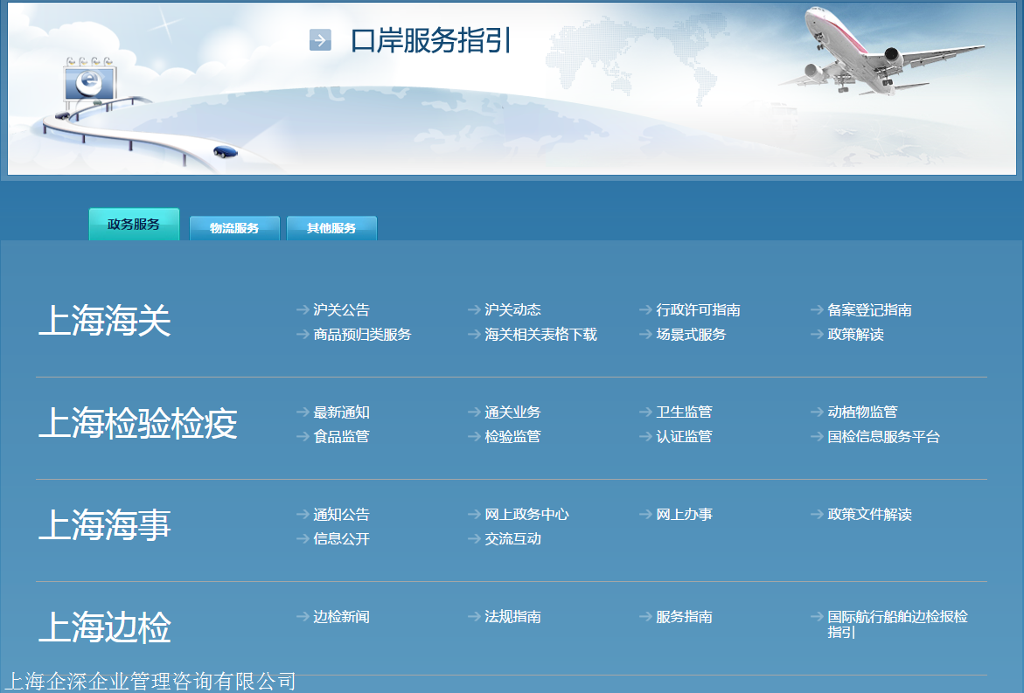Open the 其他服务 tab
The image size is (1024, 693).
pos(331,228)
